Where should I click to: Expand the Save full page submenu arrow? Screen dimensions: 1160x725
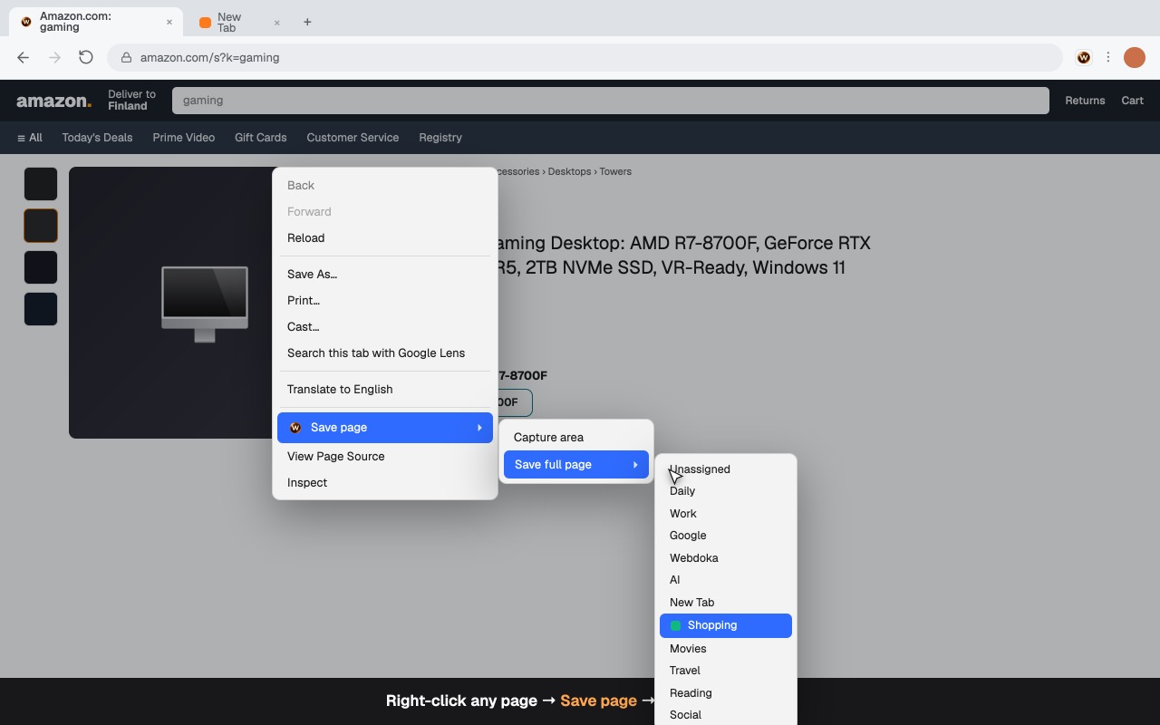635,465
